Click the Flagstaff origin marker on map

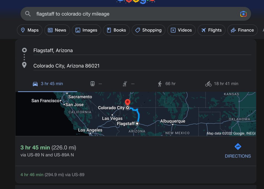[x=137, y=124]
